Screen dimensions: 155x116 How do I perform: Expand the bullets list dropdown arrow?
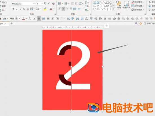point(63,4)
